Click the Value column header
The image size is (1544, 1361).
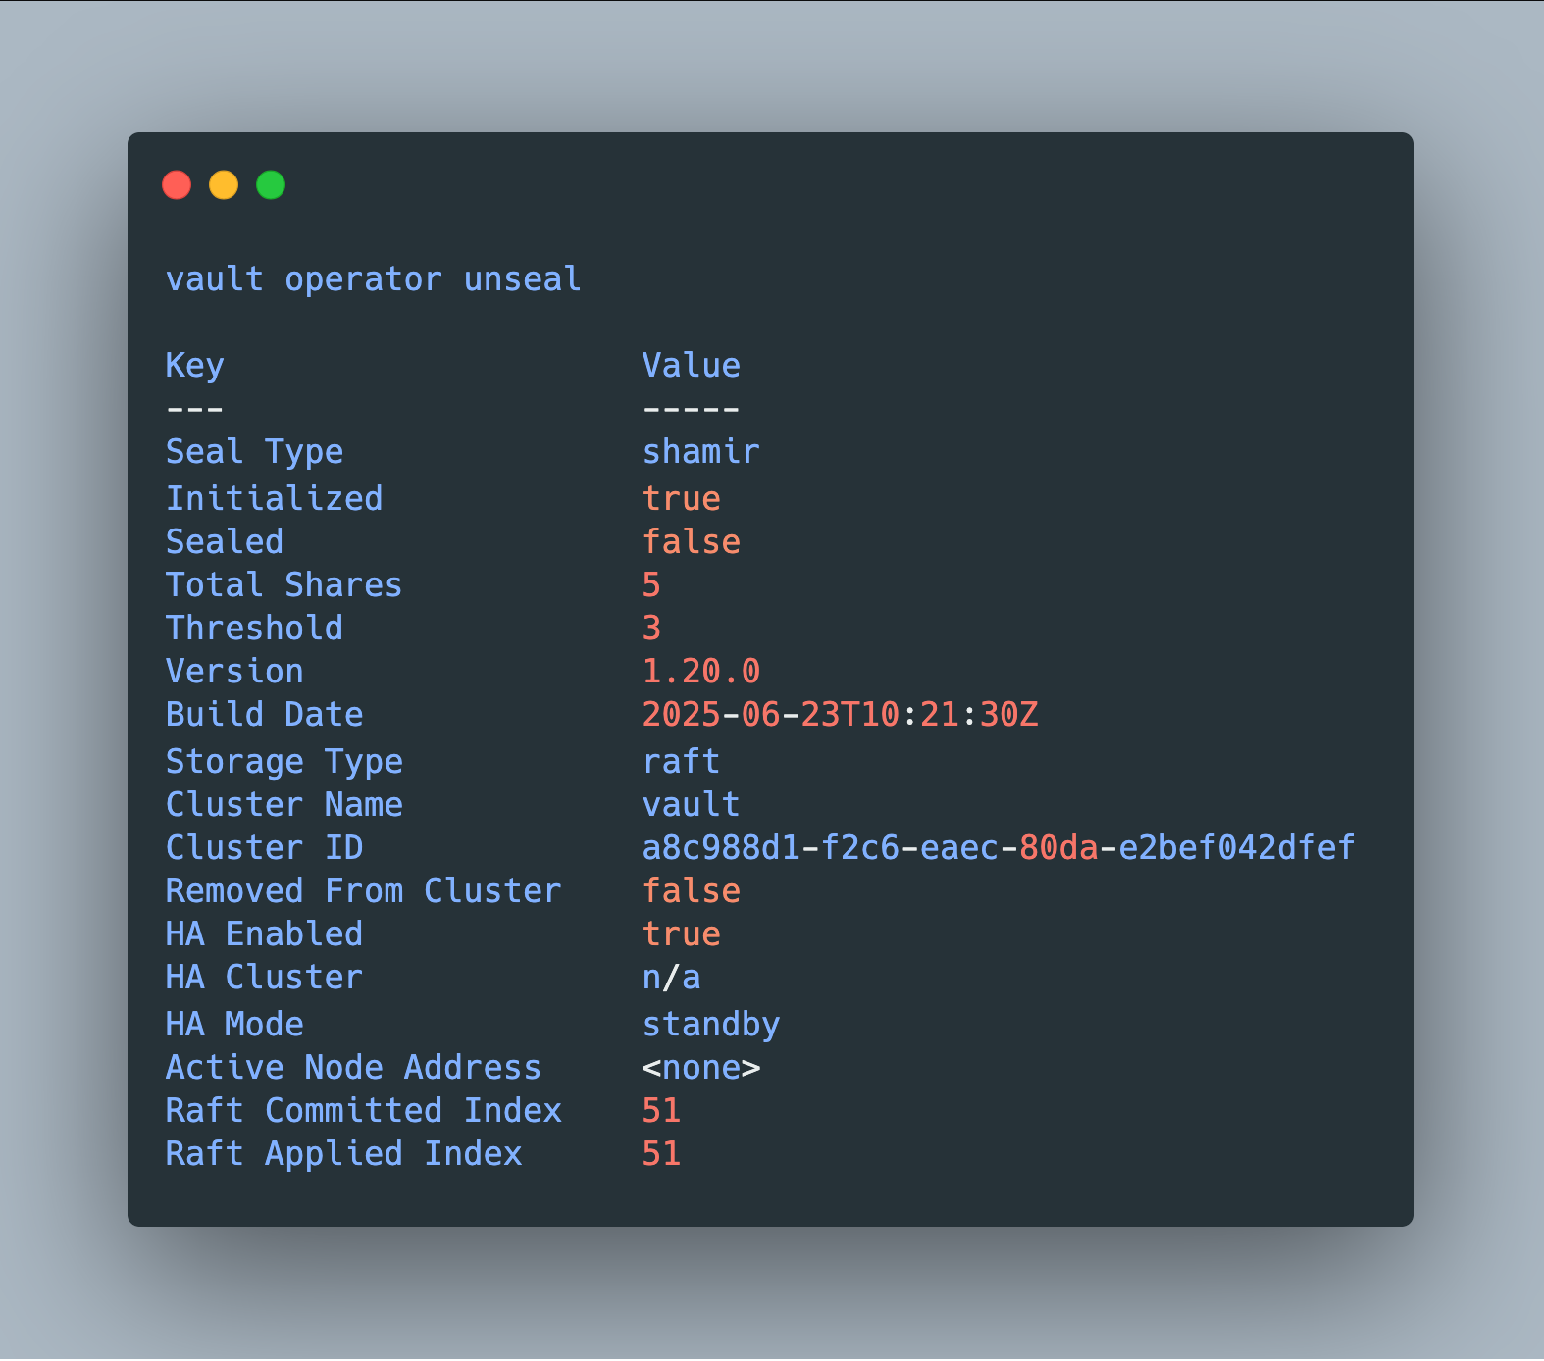[691, 366]
